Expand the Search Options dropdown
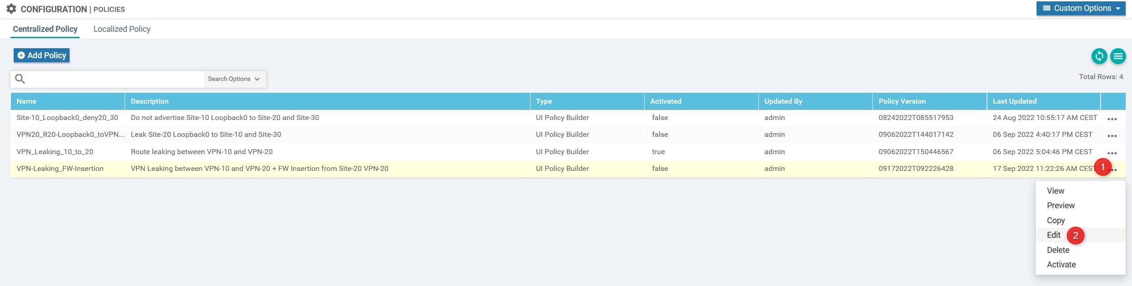This screenshot has width=1132, height=286. tap(234, 79)
